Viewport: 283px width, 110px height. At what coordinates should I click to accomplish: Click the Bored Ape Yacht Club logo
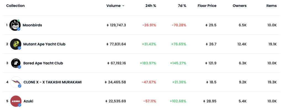(x=16, y=63)
